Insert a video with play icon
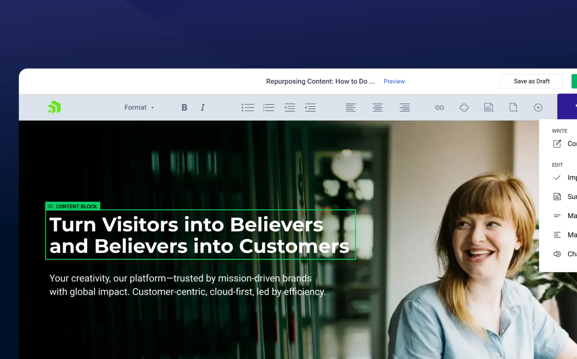 tap(538, 107)
